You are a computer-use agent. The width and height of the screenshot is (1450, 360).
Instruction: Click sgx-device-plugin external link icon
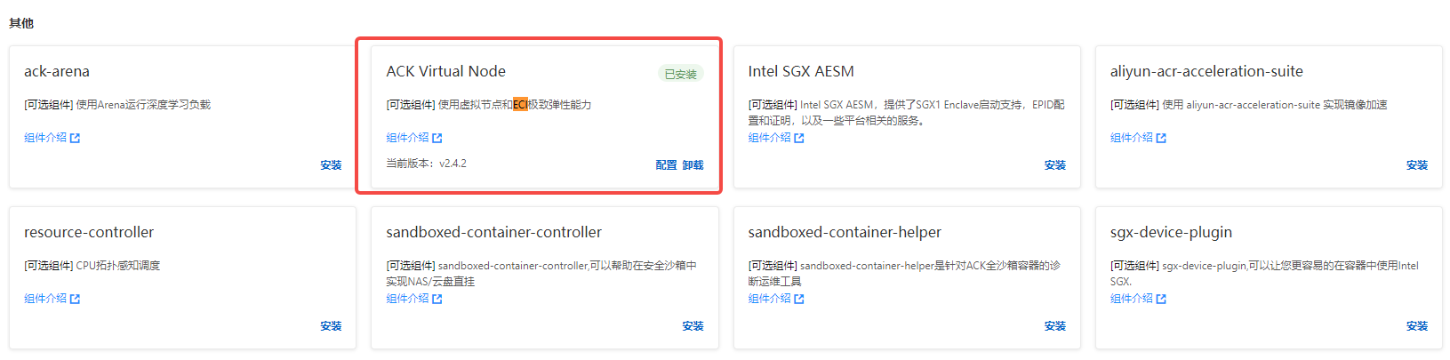(1161, 300)
